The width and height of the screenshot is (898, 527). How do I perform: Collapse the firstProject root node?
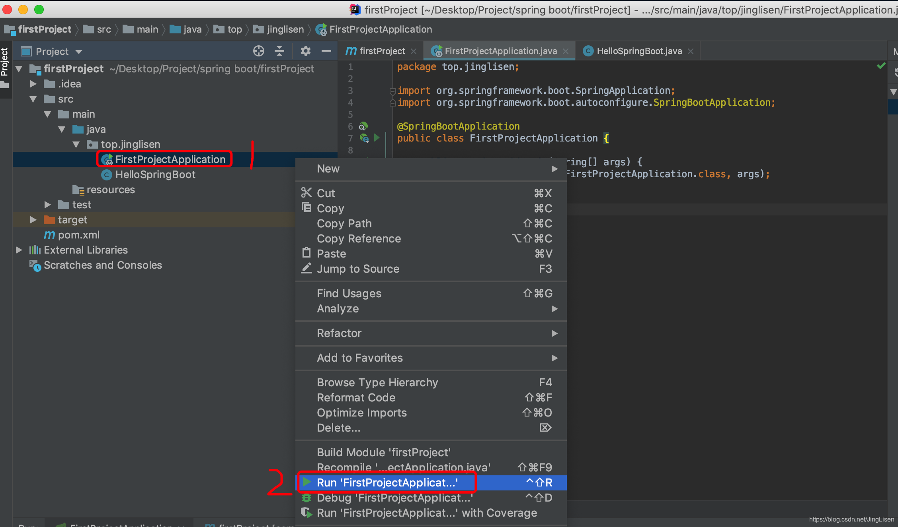pos(19,69)
